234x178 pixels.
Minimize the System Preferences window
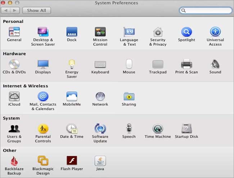(10, 3)
